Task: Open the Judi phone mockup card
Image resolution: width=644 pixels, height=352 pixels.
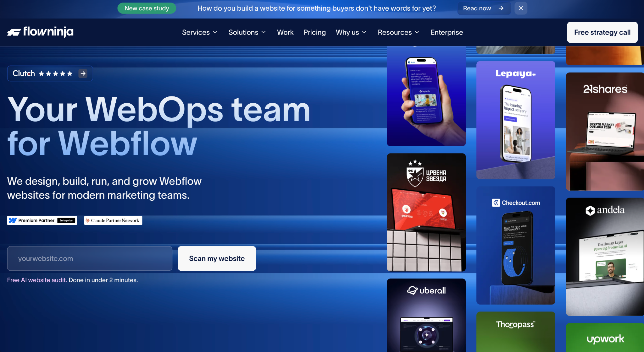Action: tap(426, 96)
